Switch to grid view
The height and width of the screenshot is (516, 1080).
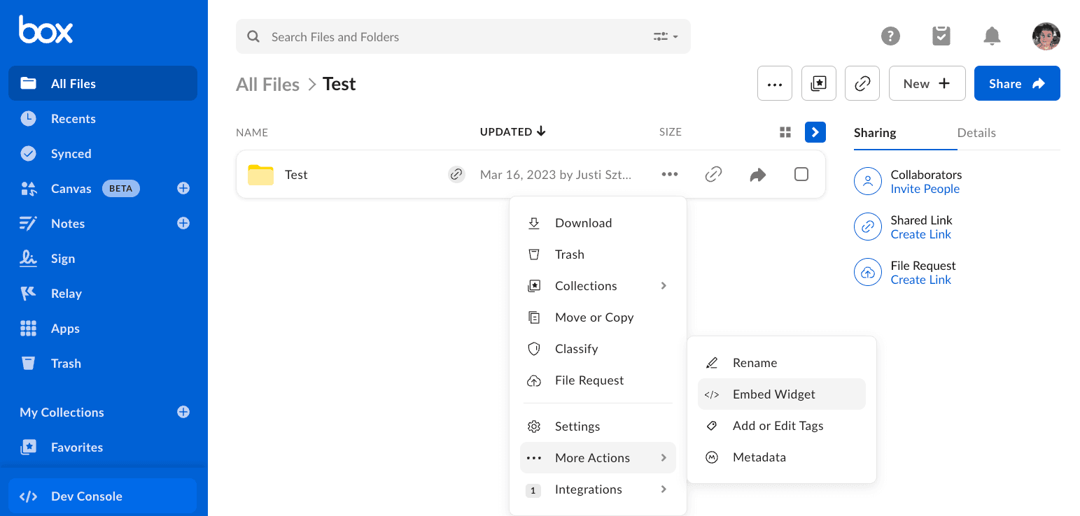[785, 132]
